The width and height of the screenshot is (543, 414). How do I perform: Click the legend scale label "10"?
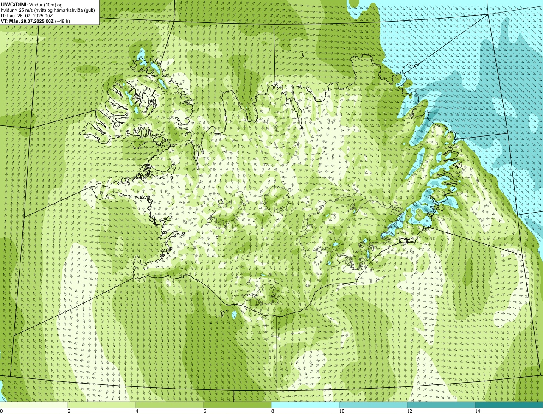click(341, 411)
